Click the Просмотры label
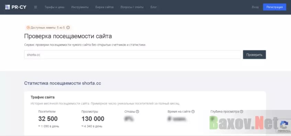 [90, 112]
